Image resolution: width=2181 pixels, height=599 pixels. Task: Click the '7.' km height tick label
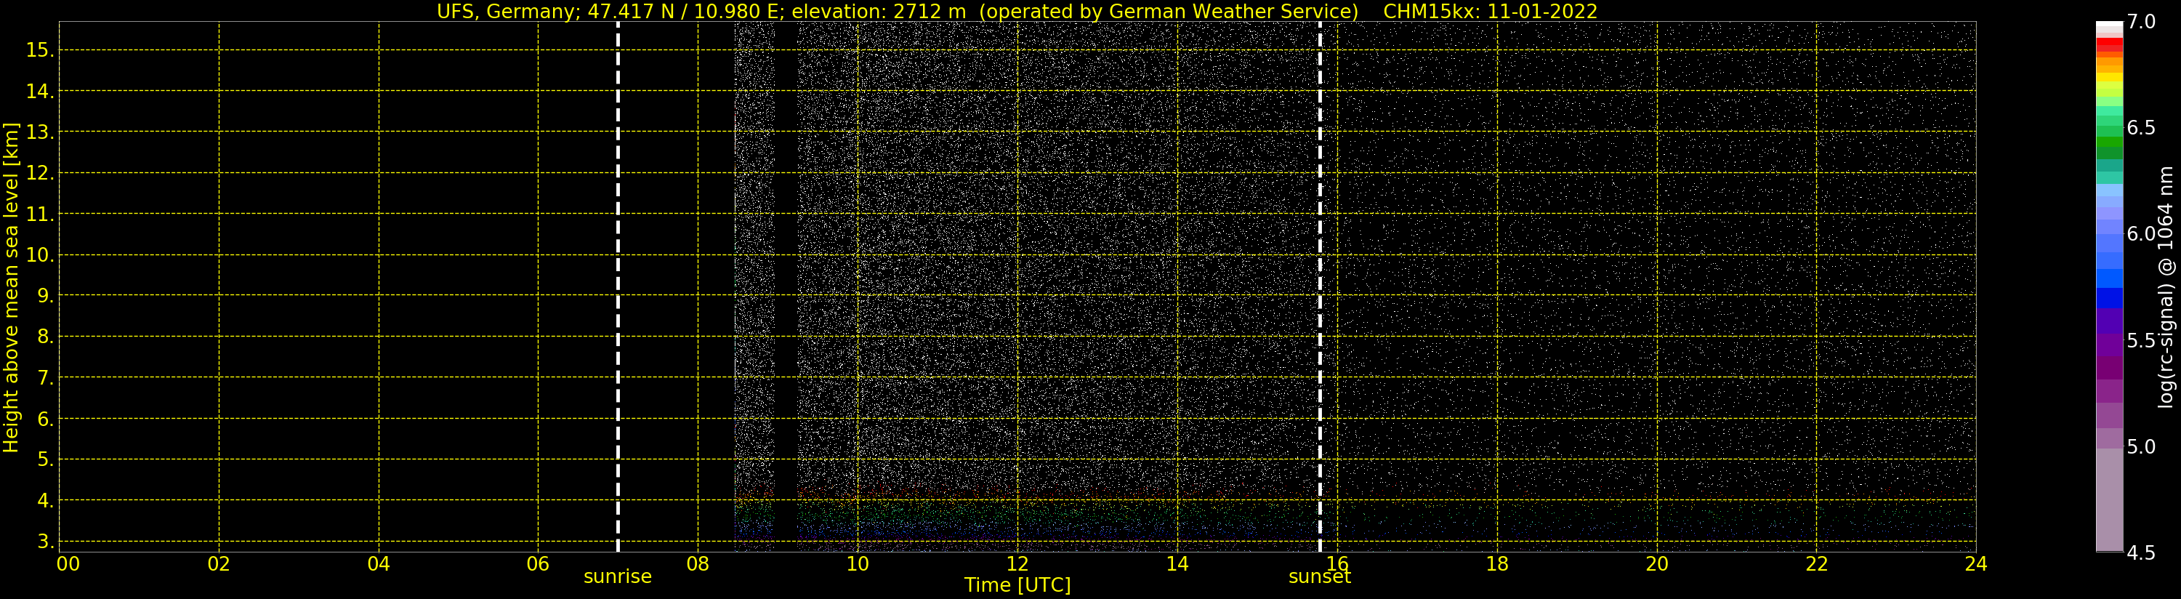point(45,378)
